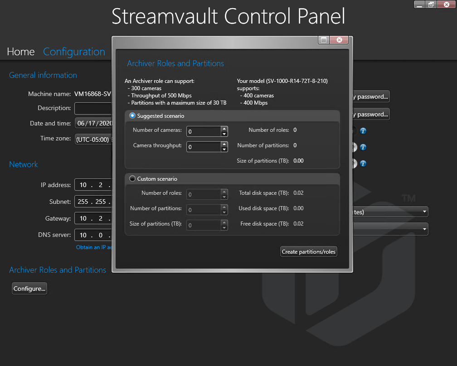
Task: Click the Configure... button
Action: point(29,288)
